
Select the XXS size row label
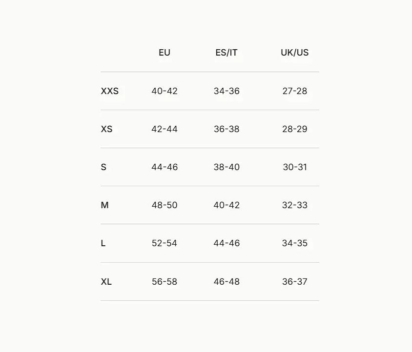(x=109, y=91)
